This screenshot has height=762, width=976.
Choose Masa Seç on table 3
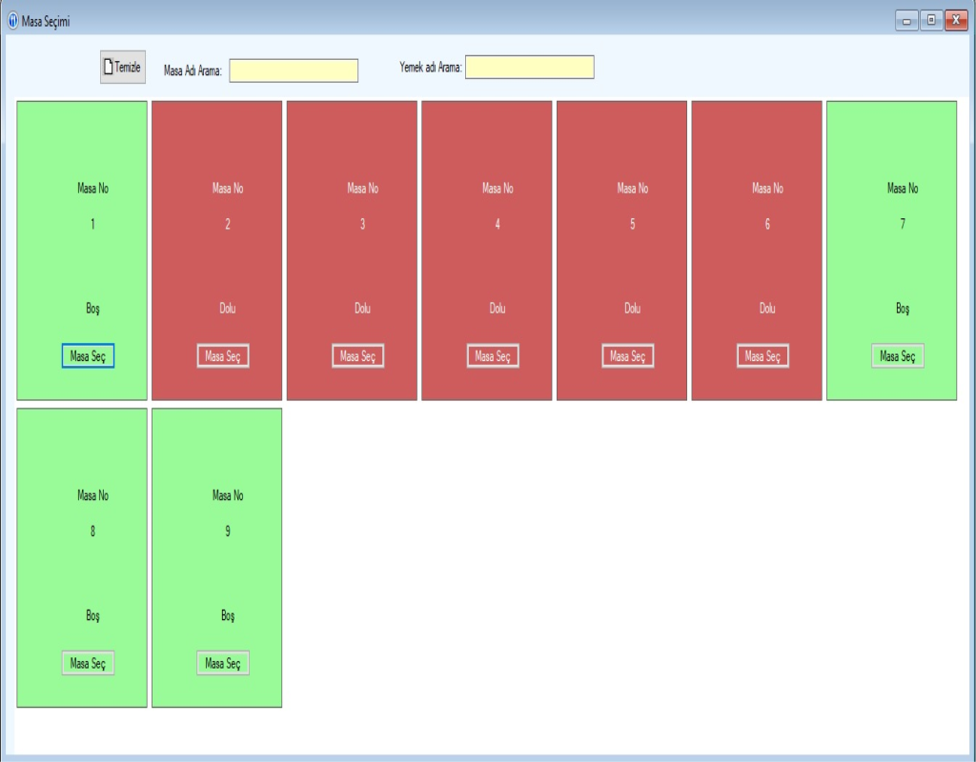(358, 356)
